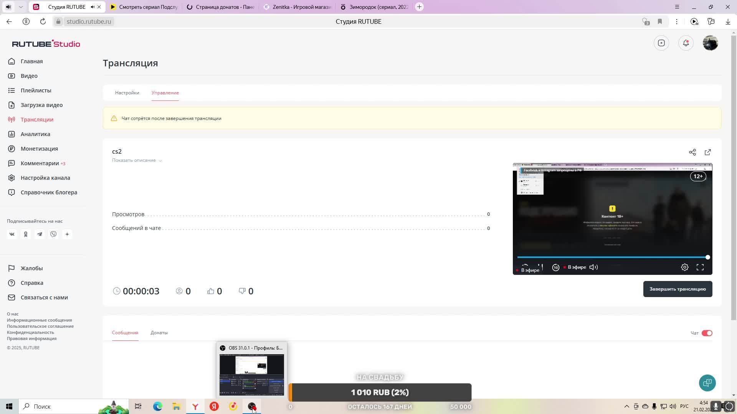737x414 pixels.
Task: Mute the Студия RUTUBE tab audio icon
Action: 93,7
